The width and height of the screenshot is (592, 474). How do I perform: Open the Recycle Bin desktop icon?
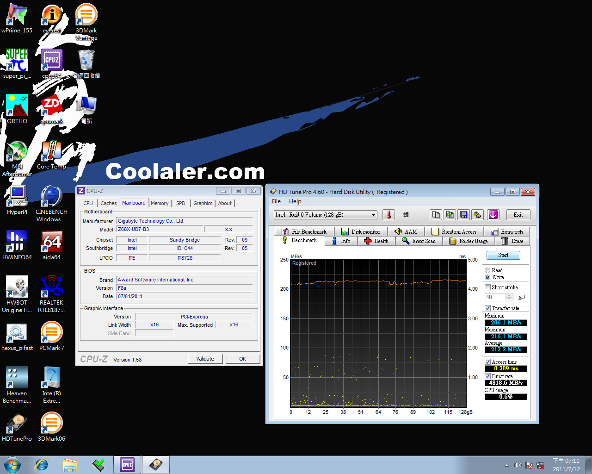[x=86, y=64]
